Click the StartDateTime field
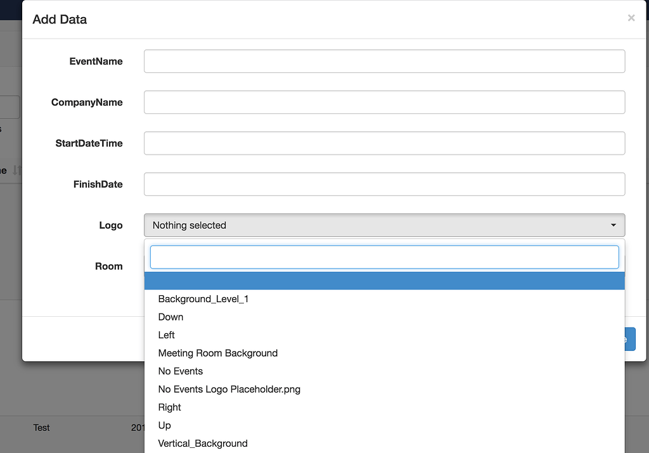Screen dimensions: 649x453 click(x=384, y=143)
